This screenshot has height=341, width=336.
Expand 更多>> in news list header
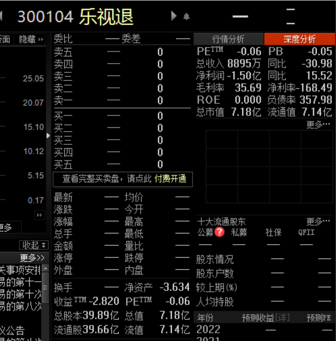[x=32, y=258]
